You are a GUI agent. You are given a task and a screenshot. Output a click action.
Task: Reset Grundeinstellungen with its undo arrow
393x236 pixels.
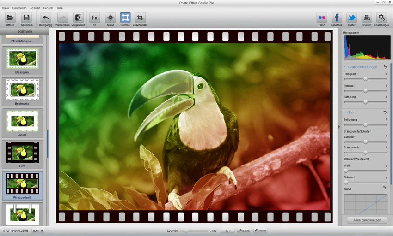[x=385, y=67]
